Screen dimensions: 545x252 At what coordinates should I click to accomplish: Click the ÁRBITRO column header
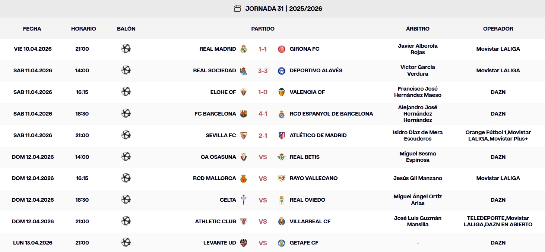tap(418, 28)
